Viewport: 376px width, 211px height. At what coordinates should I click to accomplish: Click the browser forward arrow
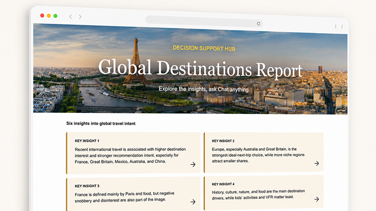80,17
